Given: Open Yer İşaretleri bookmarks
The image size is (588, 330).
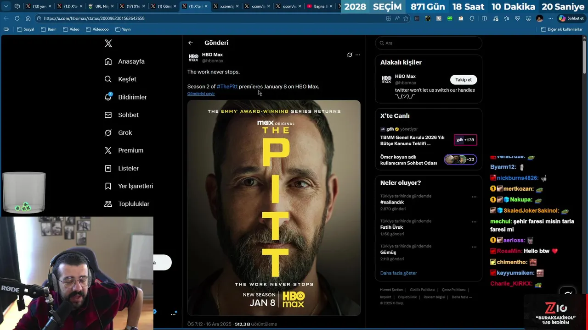Looking at the screenshot, I should [x=129, y=186].
